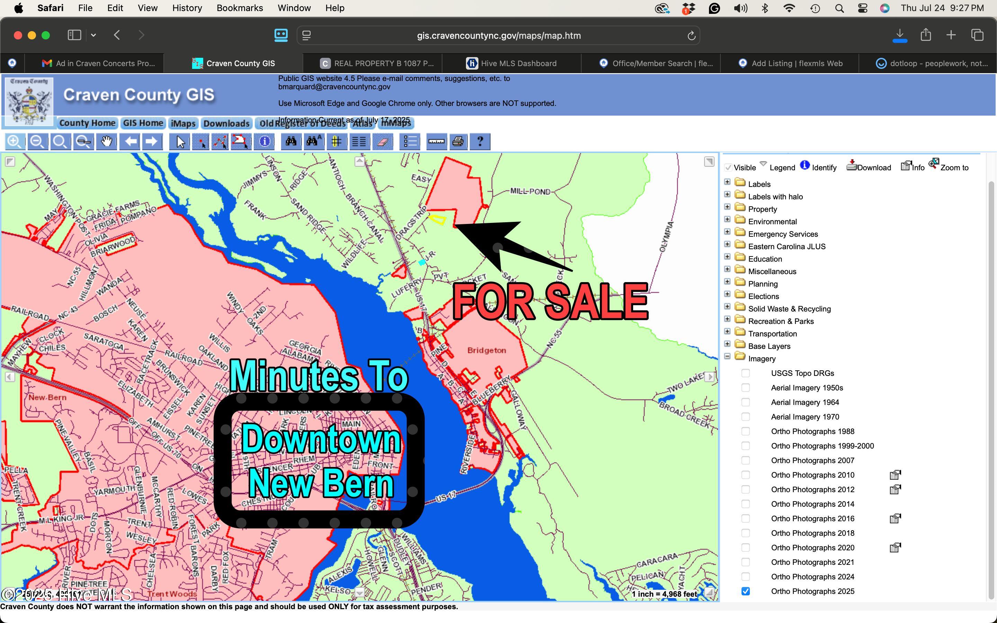Reload page with Safari refresh icon
The width and height of the screenshot is (997, 623).
691,36
